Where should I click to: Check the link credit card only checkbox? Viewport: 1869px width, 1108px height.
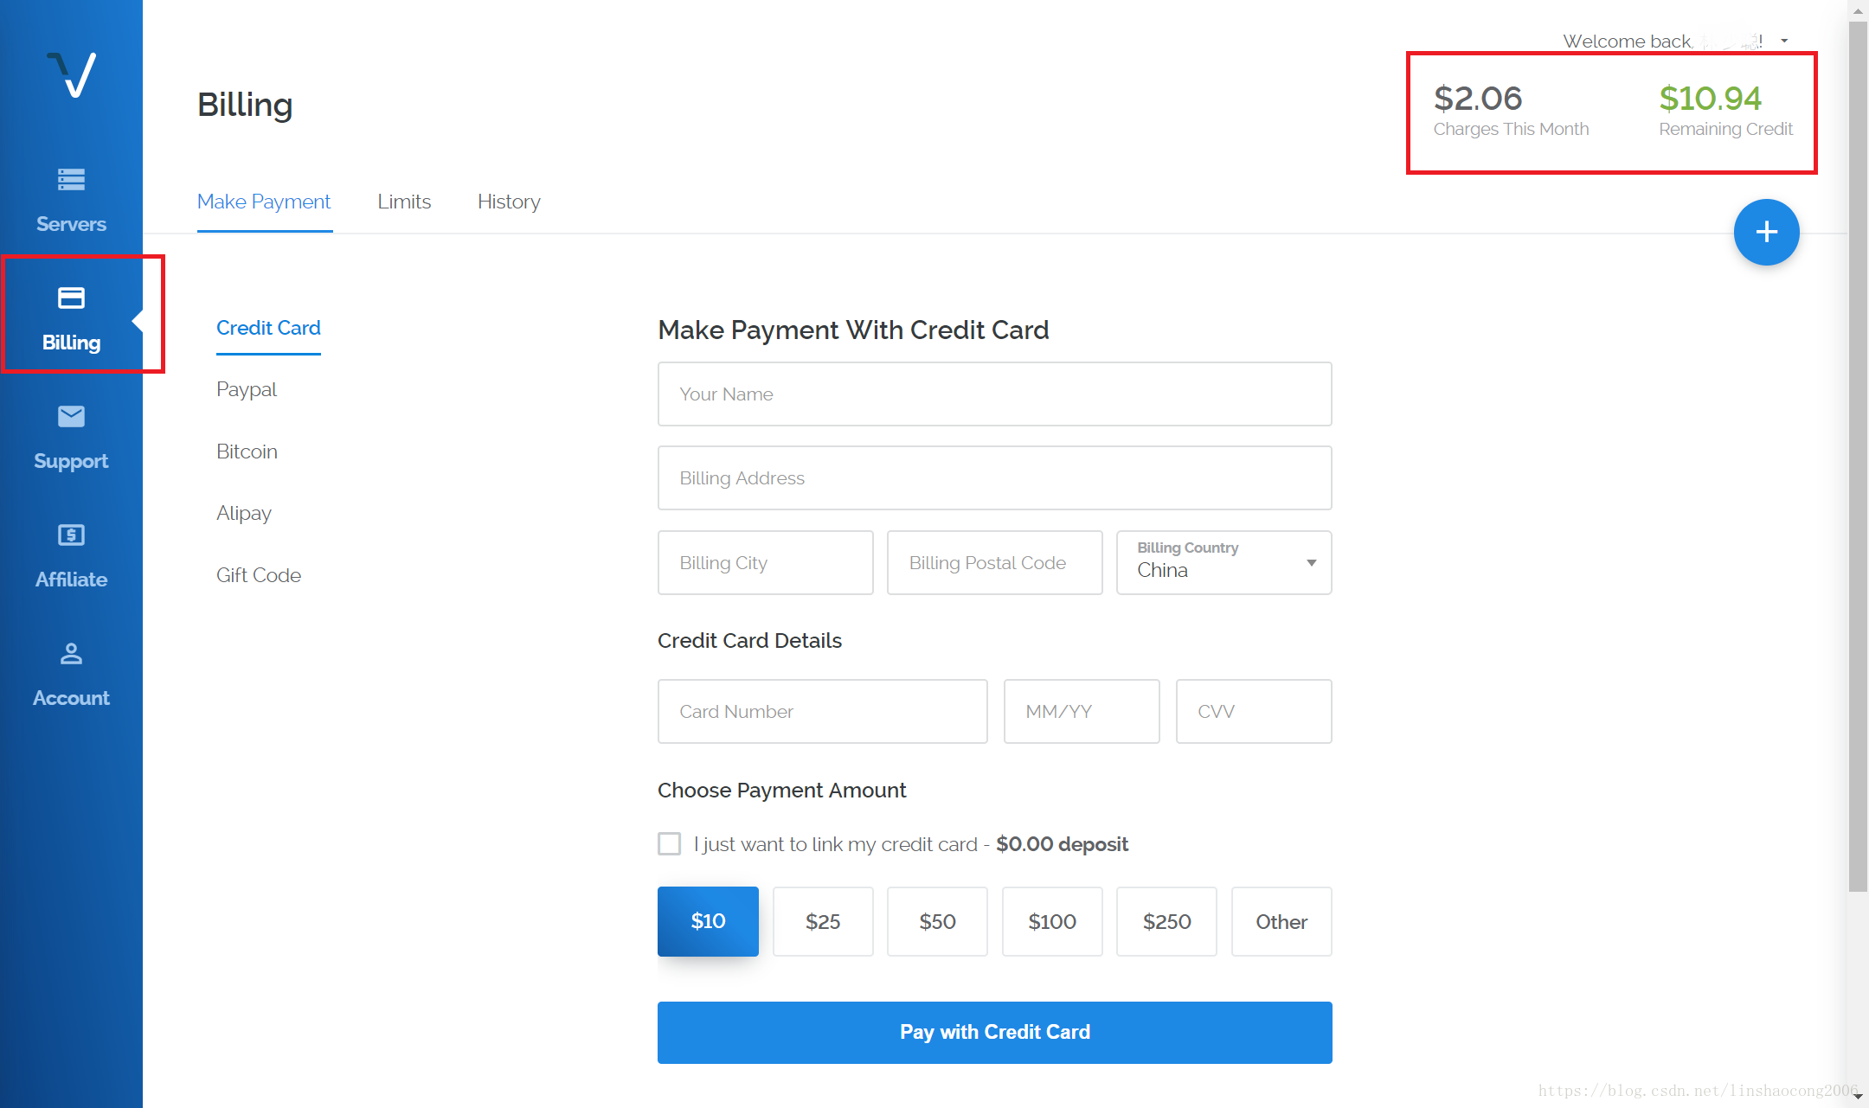pyautogui.click(x=670, y=843)
